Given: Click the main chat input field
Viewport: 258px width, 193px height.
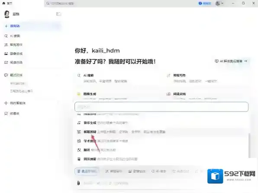Looking at the screenshot, I should pyautogui.click(x=161, y=107).
